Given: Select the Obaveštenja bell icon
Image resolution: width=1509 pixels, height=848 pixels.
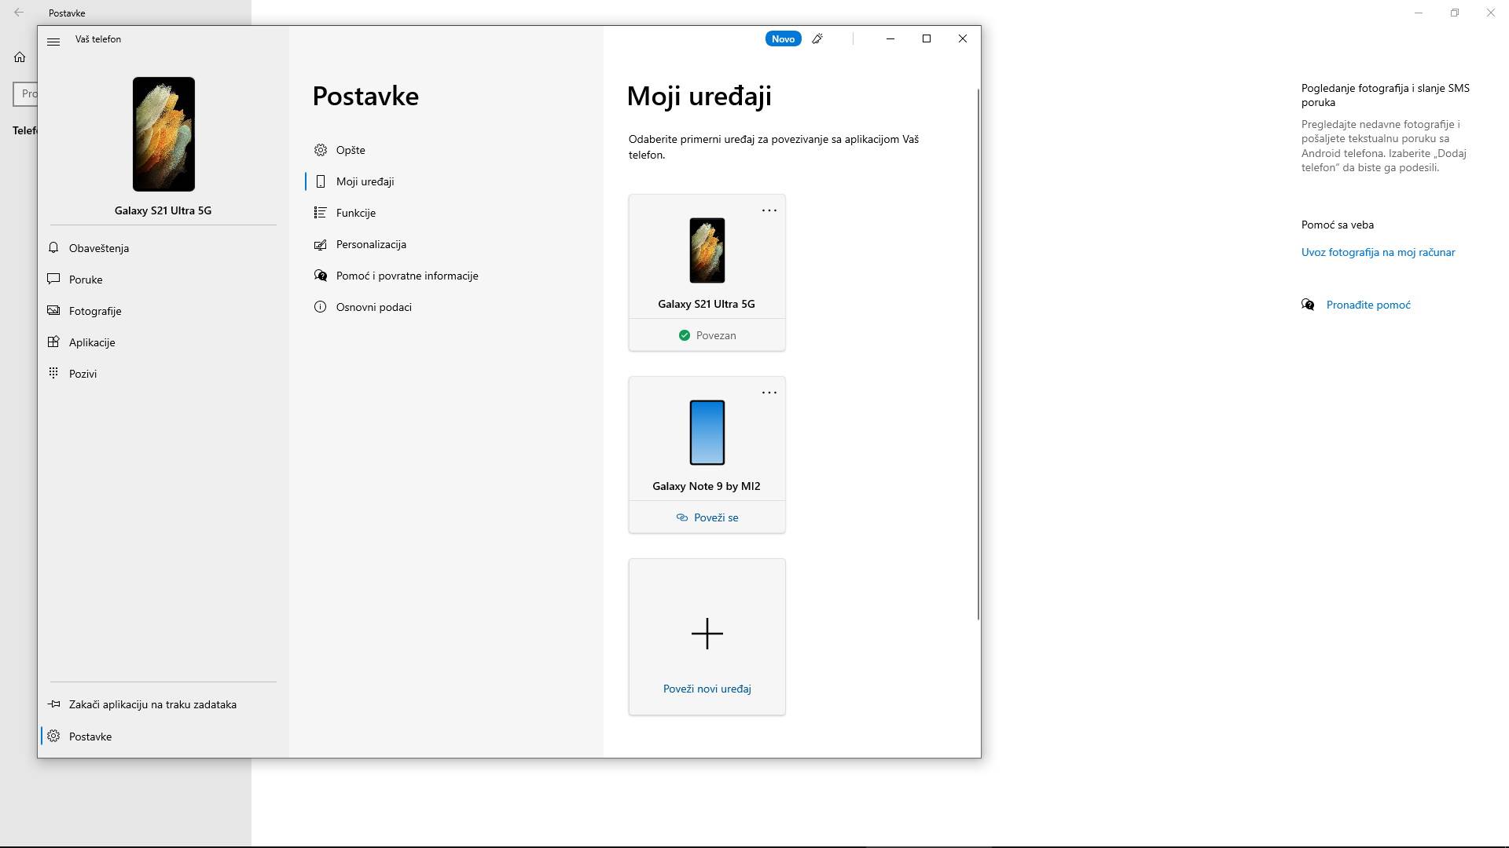Looking at the screenshot, I should [x=53, y=247].
